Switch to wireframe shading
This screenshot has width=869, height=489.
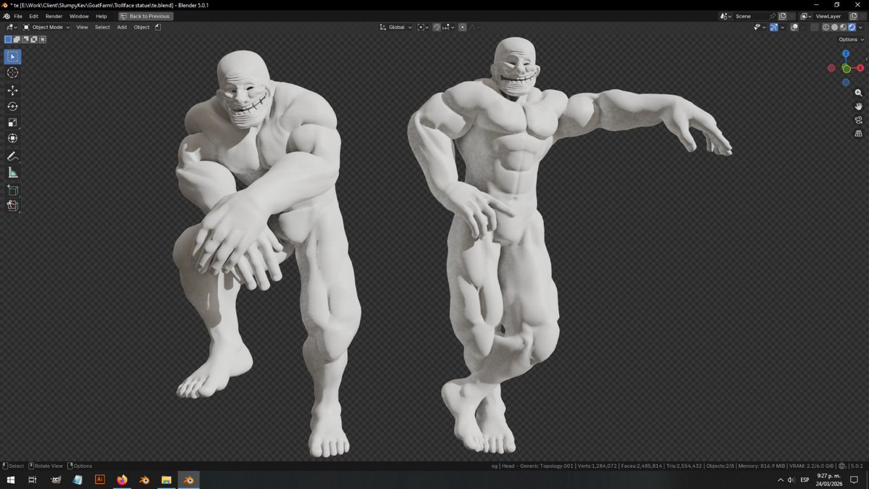pos(826,27)
